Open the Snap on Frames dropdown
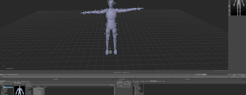This screenshot has height=95, width=246. pyautogui.click(x=241, y=74)
